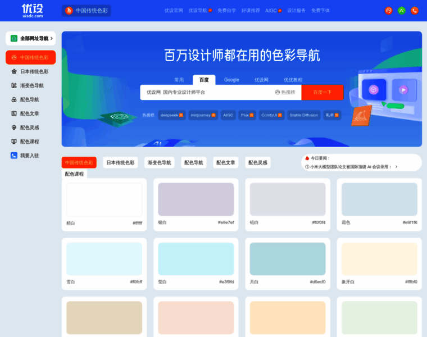
Task: Click the header 中国传统色彩 flame icon
Action: coord(69,11)
